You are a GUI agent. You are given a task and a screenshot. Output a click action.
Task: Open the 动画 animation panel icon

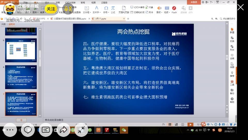tap(232, 57)
